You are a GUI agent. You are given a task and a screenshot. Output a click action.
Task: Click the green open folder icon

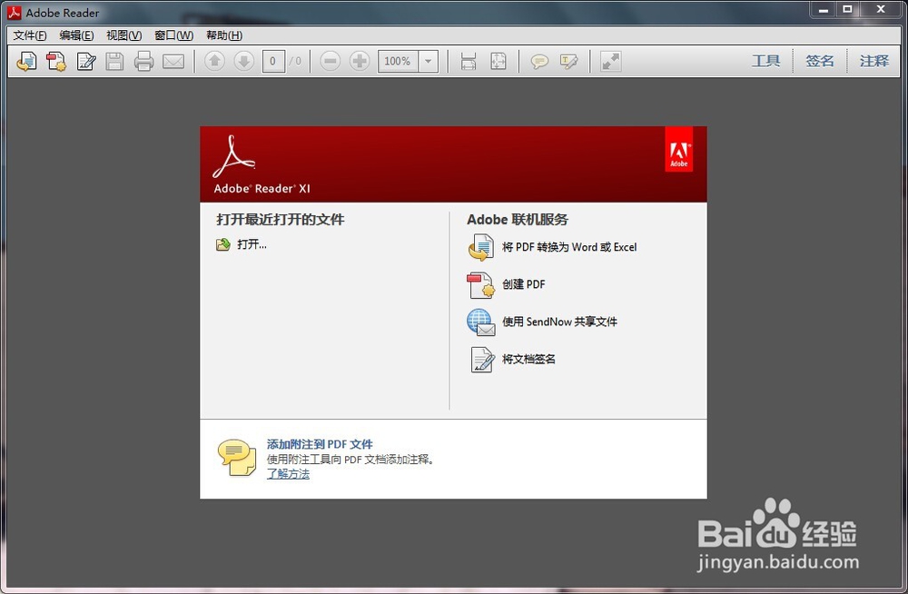pyautogui.click(x=223, y=244)
